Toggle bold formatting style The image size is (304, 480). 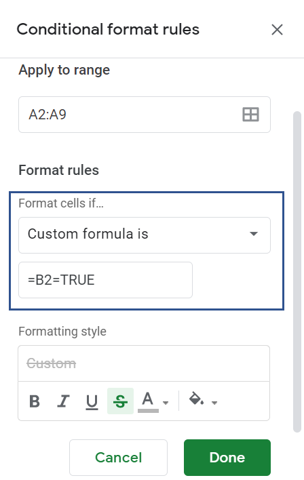(x=35, y=401)
